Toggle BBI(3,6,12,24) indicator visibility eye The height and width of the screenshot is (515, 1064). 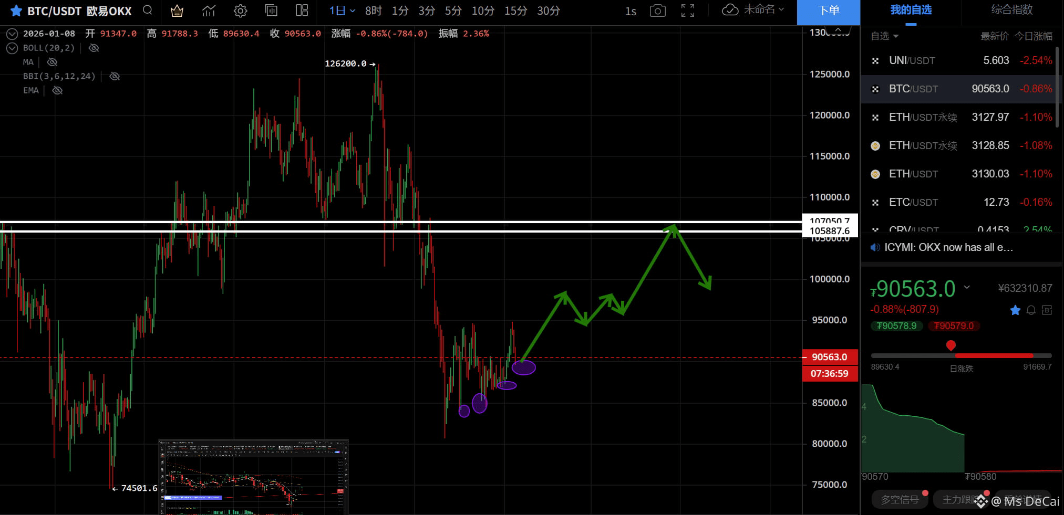coord(115,76)
